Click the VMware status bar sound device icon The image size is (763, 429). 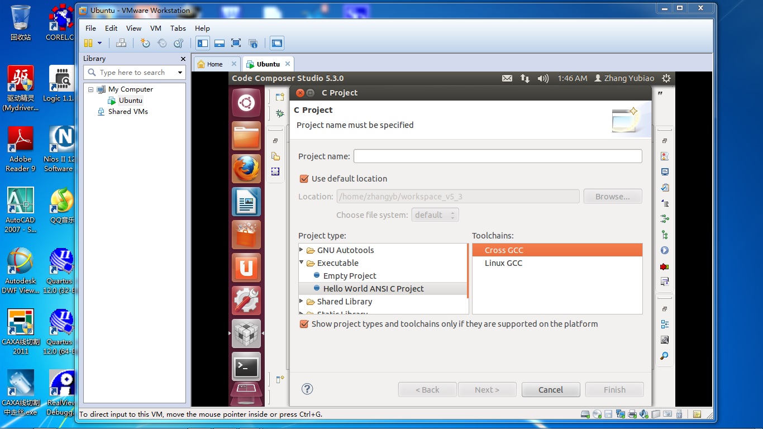[644, 414]
